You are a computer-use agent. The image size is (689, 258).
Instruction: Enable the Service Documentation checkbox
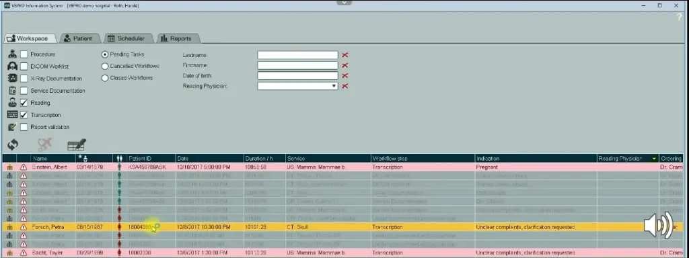(x=24, y=91)
